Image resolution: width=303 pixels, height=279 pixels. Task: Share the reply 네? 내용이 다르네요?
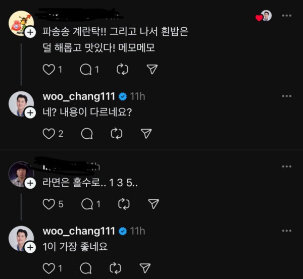coord(146,133)
